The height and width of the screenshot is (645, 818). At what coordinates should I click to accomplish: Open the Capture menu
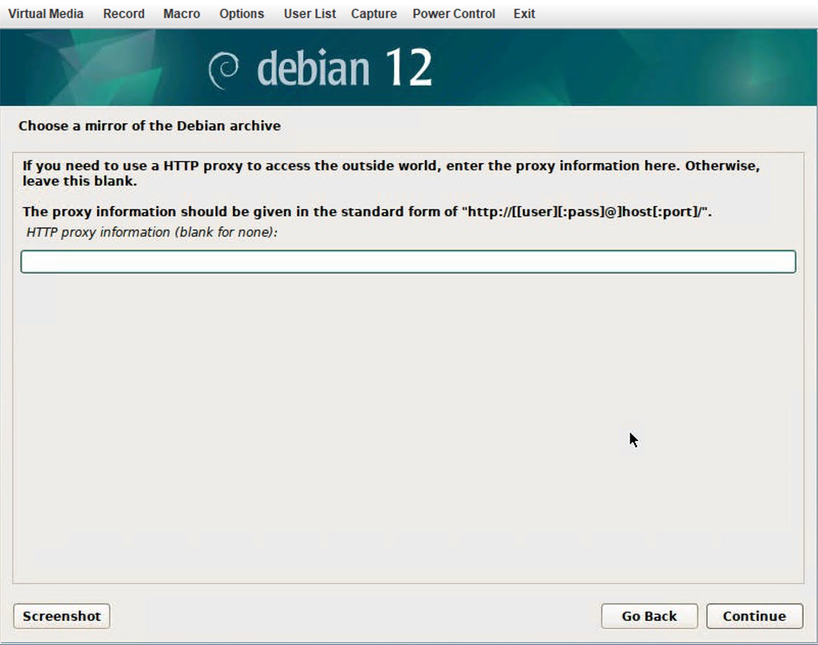point(373,14)
